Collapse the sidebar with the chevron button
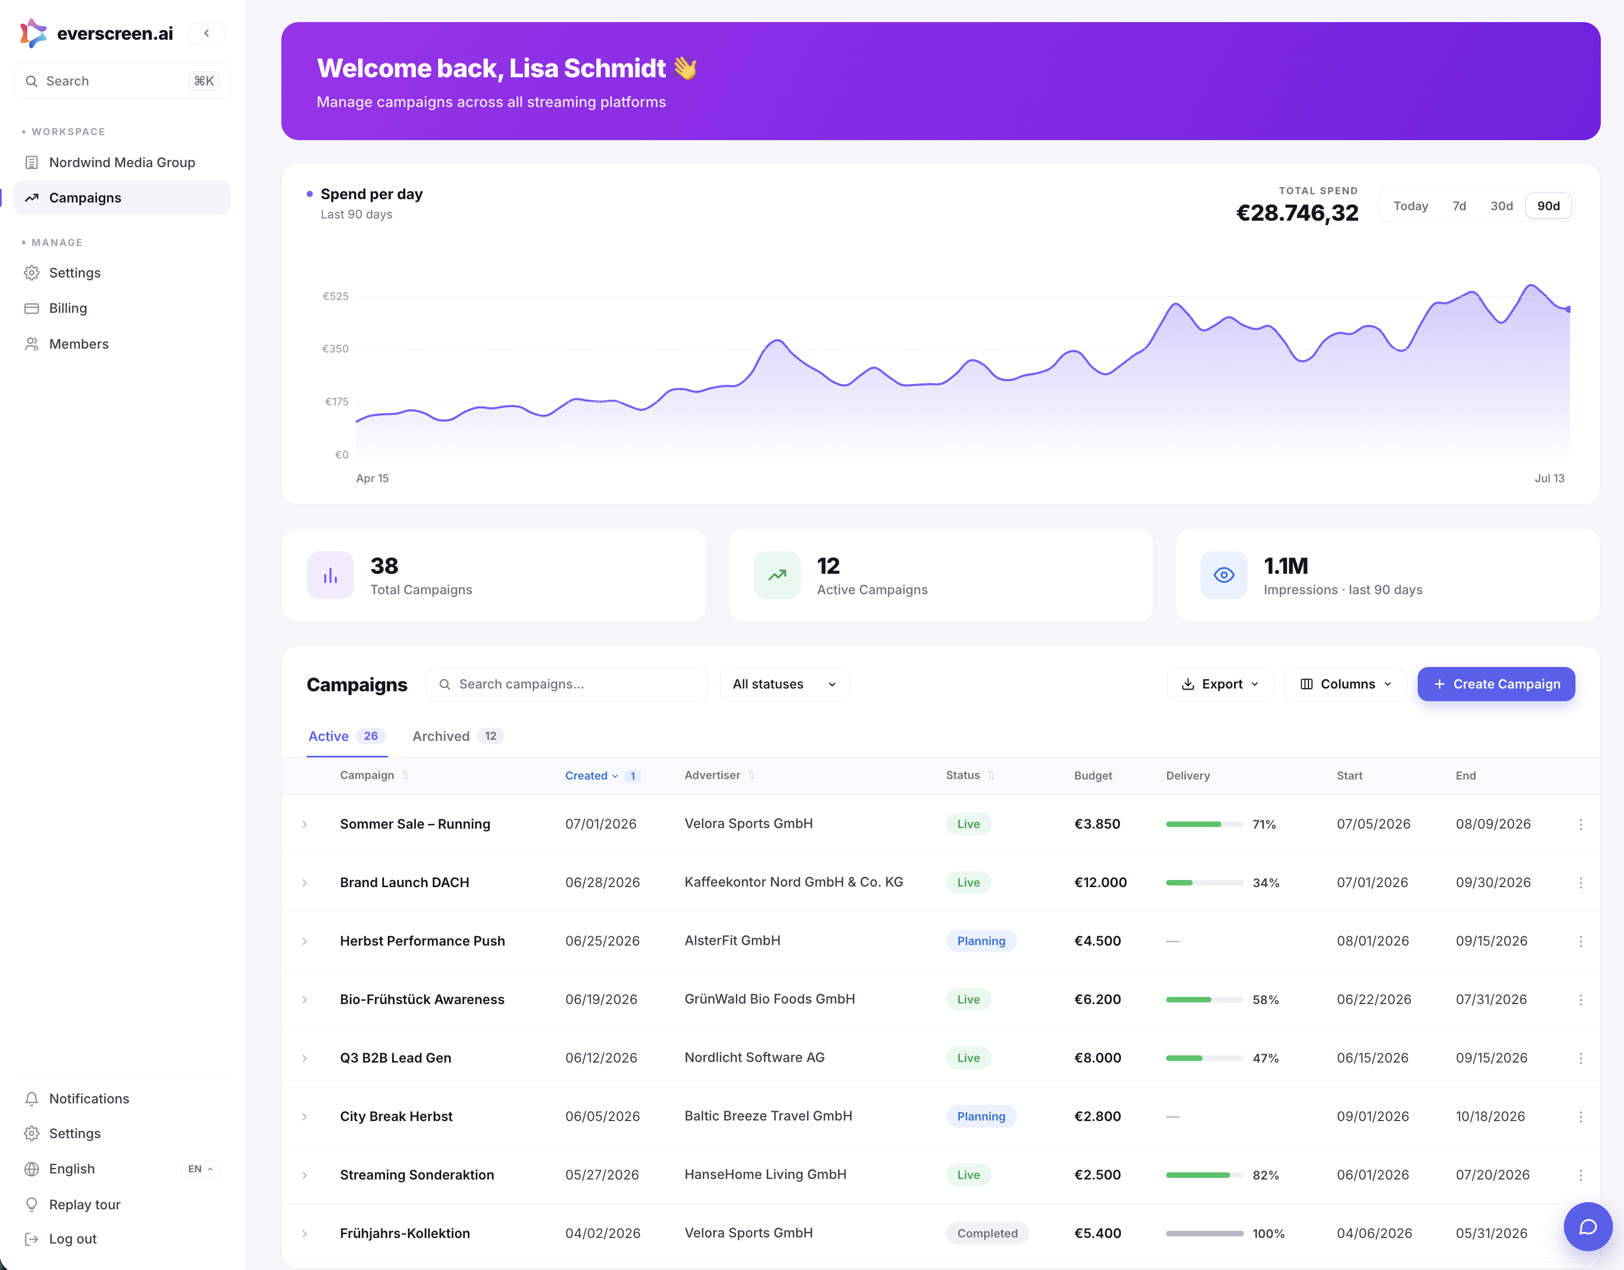The width and height of the screenshot is (1624, 1270). click(x=206, y=34)
